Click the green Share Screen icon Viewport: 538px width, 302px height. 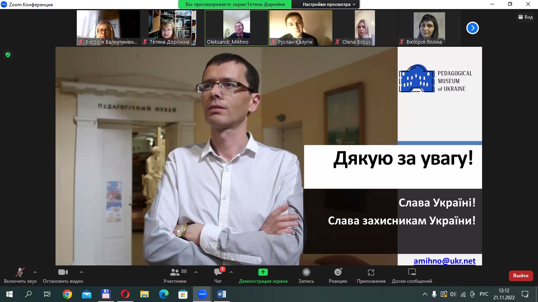[263, 272]
